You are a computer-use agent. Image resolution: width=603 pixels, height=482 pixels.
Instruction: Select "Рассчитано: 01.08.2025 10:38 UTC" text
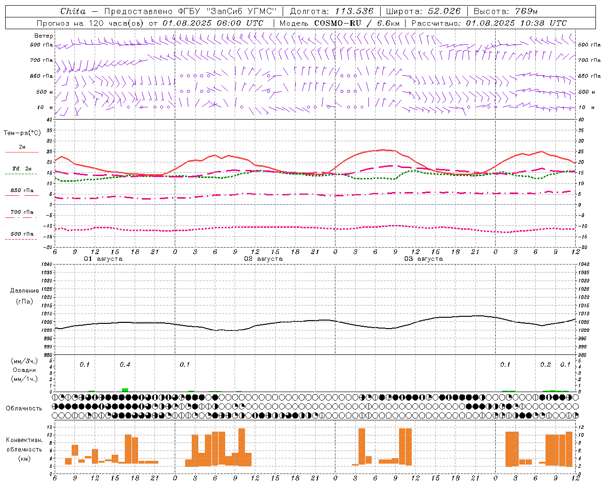point(489,23)
